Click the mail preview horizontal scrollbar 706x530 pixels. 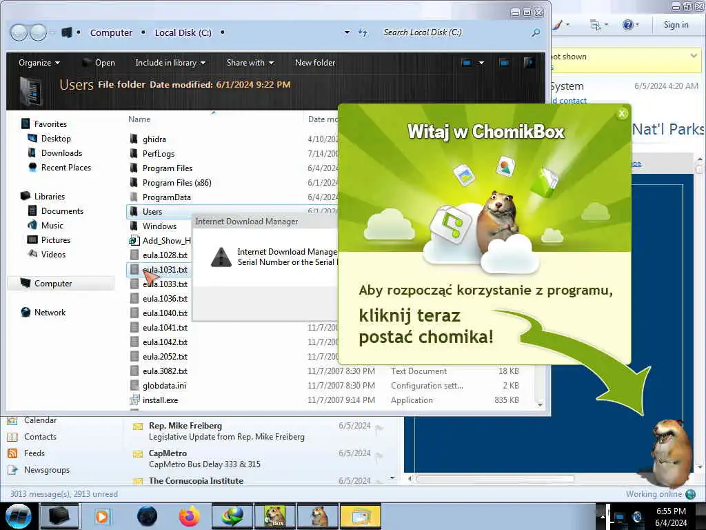coord(495,479)
